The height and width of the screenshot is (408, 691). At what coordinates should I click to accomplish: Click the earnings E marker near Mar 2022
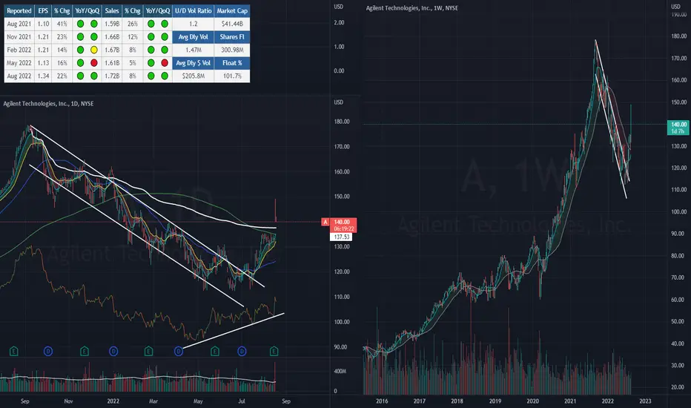[148, 351]
